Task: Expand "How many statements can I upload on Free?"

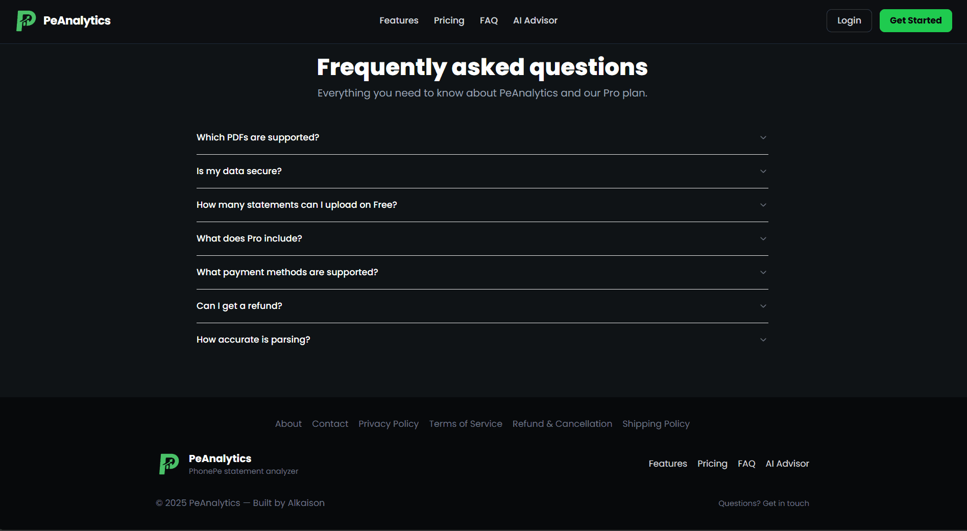Action: click(x=482, y=205)
